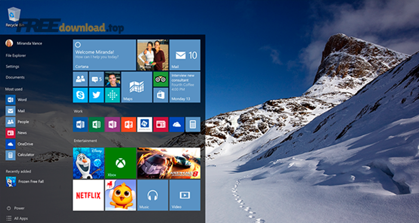Viewport: 419px width, 223px height.
Task: Launch the Word tile in Work group
Action: pos(81,125)
